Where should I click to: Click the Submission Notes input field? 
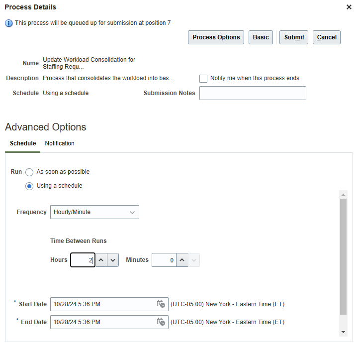(253, 93)
